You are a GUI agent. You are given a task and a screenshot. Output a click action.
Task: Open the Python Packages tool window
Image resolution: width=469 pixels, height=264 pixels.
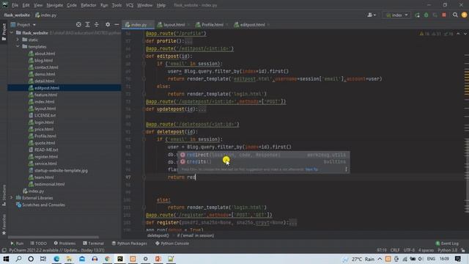(129, 243)
